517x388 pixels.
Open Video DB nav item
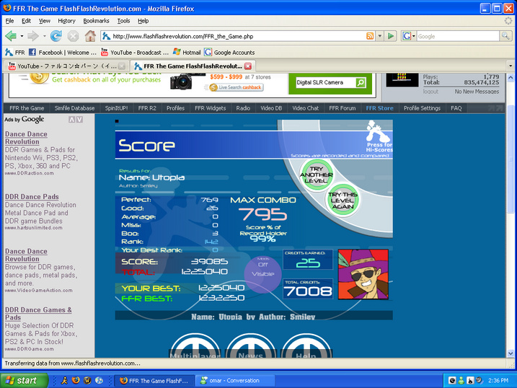point(271,108)
